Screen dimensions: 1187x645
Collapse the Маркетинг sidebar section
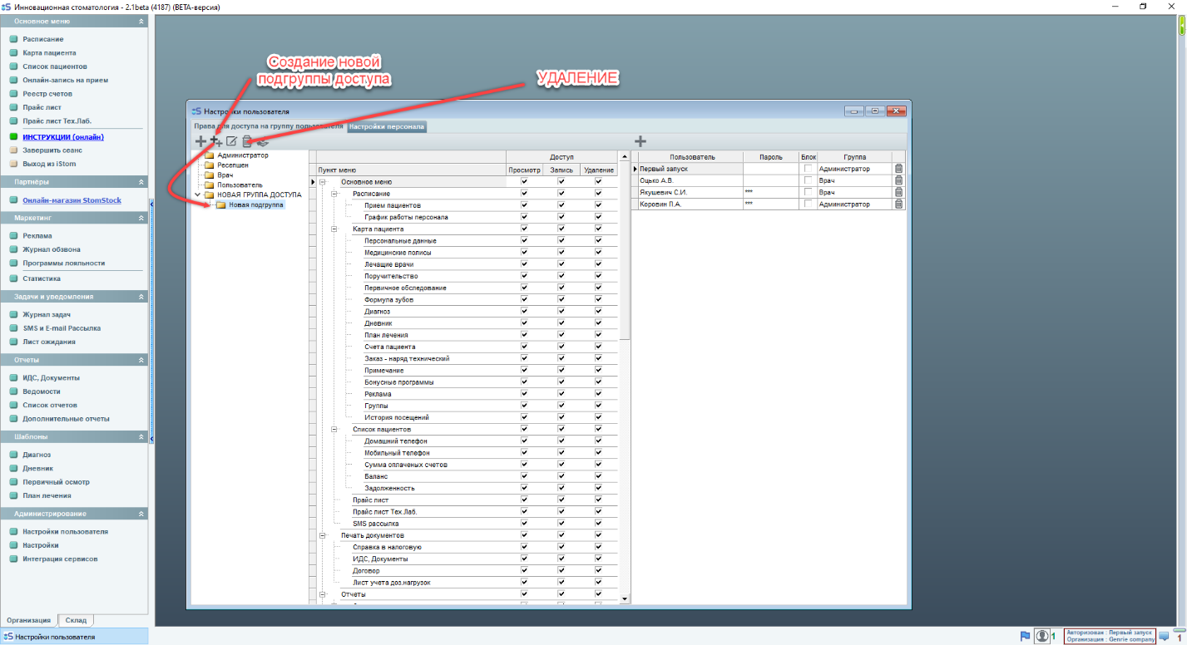pos(141,217)
